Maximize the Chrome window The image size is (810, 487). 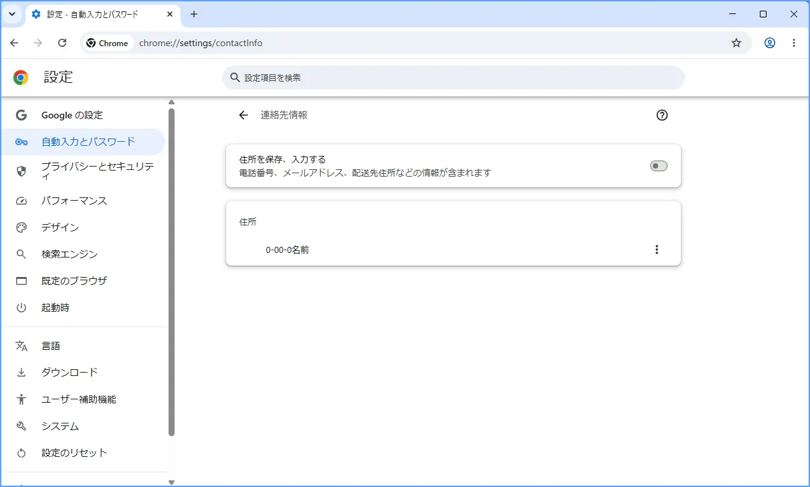coord(763,14)
